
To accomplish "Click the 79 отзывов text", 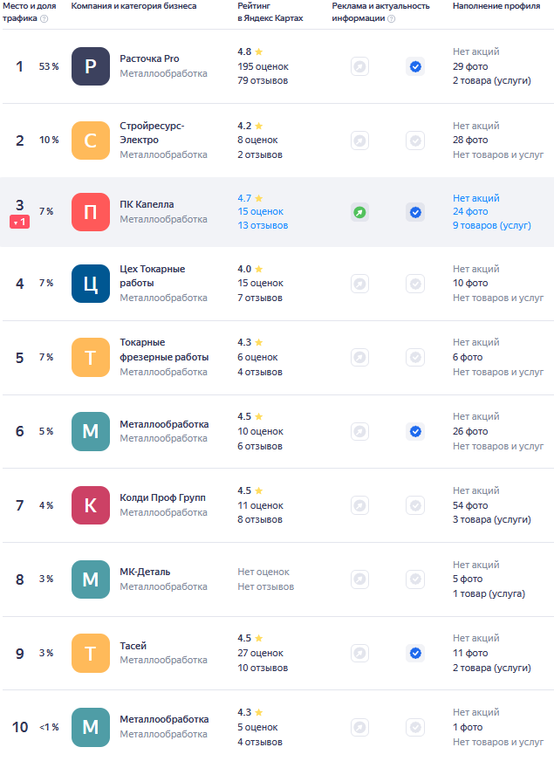I will [263, 80].
